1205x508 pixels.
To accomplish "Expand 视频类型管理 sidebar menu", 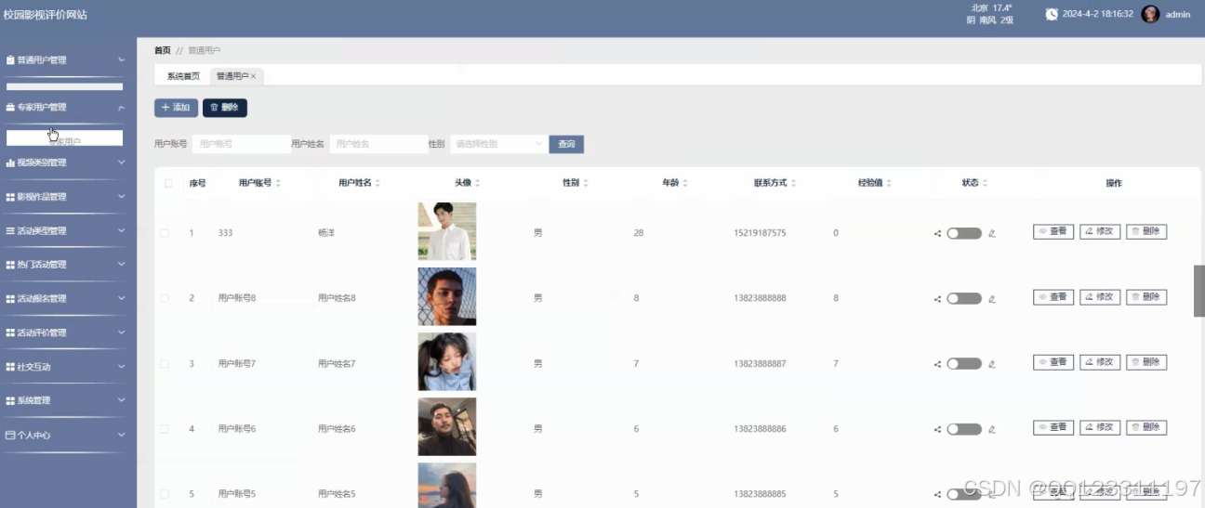I will point(65,163).
